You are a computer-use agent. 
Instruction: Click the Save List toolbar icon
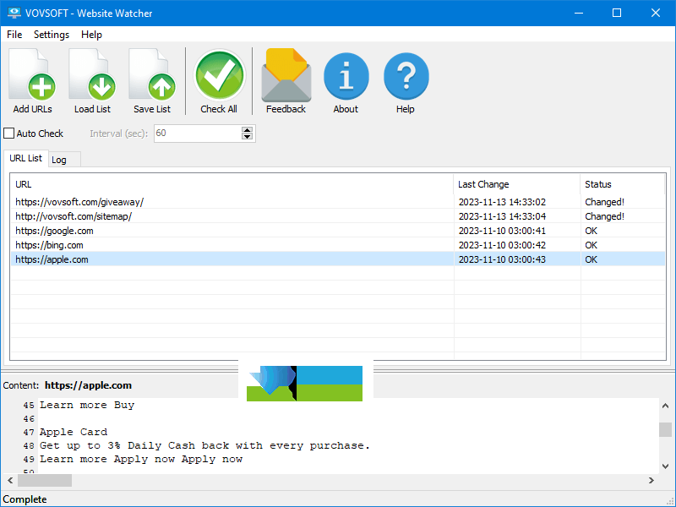pyautogui.click(x=152, y=81)
